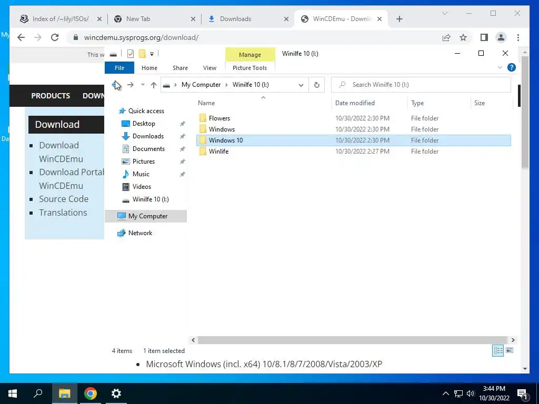Click Winilfe 10 (I:) breadcrumb segment
The image size is (539, 404).
pos(251,85)
